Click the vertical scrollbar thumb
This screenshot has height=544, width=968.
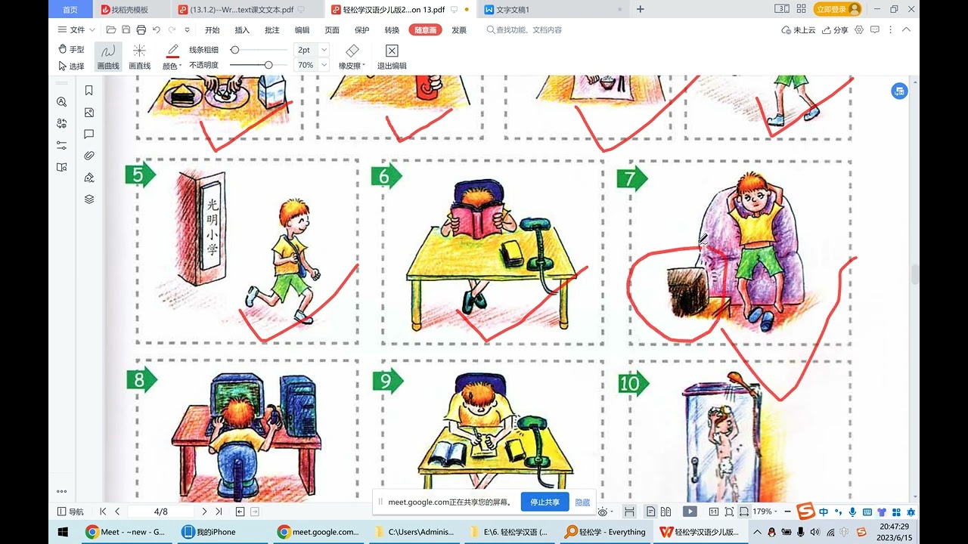coord(914,274)
